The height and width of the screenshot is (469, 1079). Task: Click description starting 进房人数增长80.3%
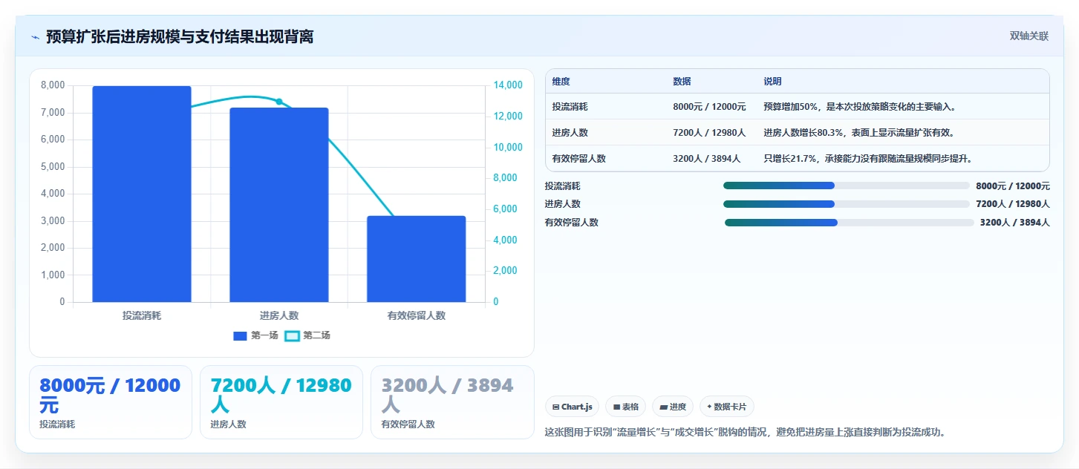pyautogui.click(x=858, y=133)
